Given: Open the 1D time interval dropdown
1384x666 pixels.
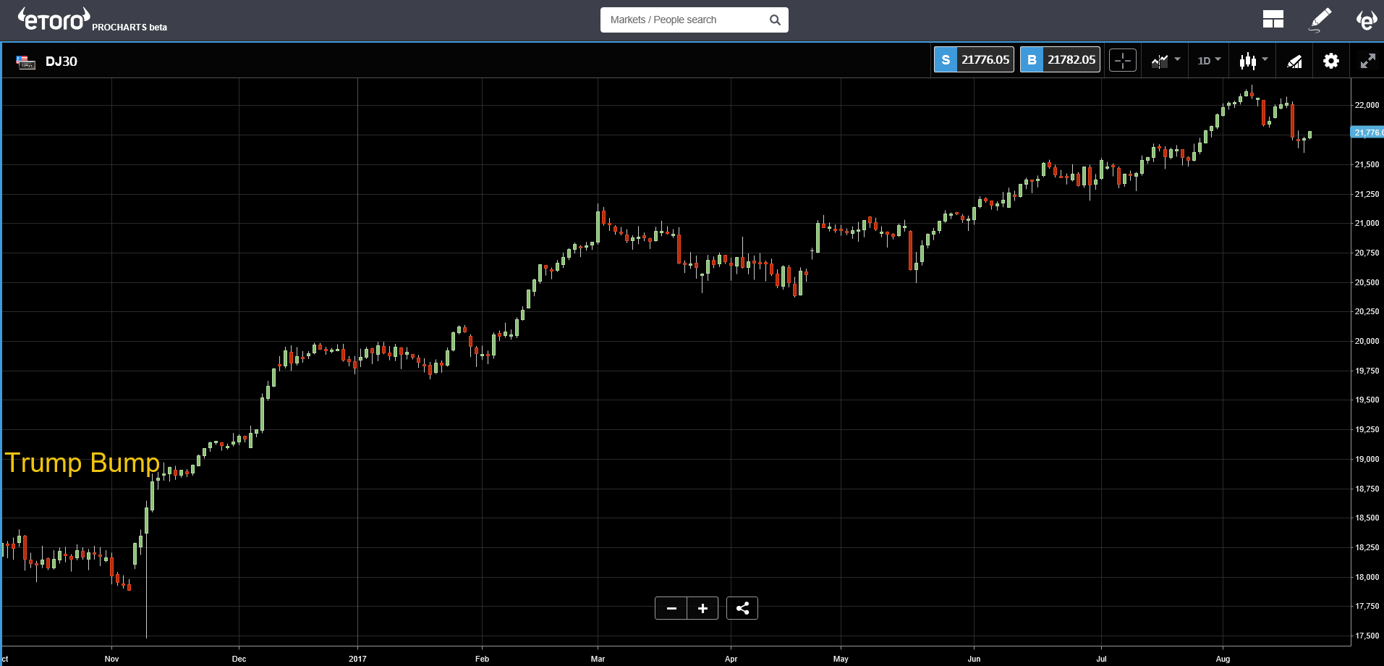Looking at the screenshot, I should 1209,61.
